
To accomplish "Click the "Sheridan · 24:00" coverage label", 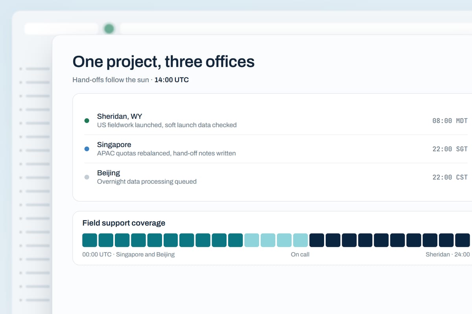I will (448, 254).
